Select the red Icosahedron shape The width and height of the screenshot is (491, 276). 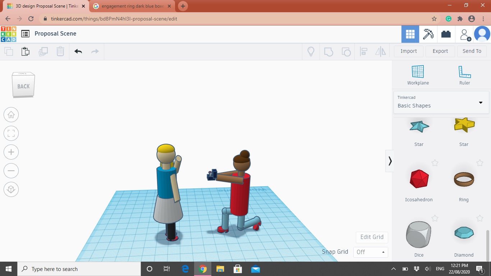point(419,179)
